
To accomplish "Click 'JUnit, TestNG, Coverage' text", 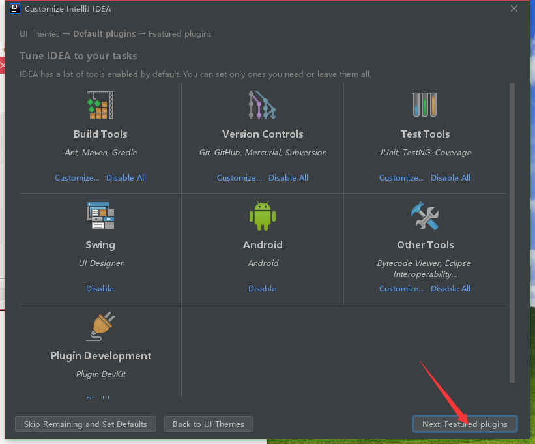I will pos(425,153).
